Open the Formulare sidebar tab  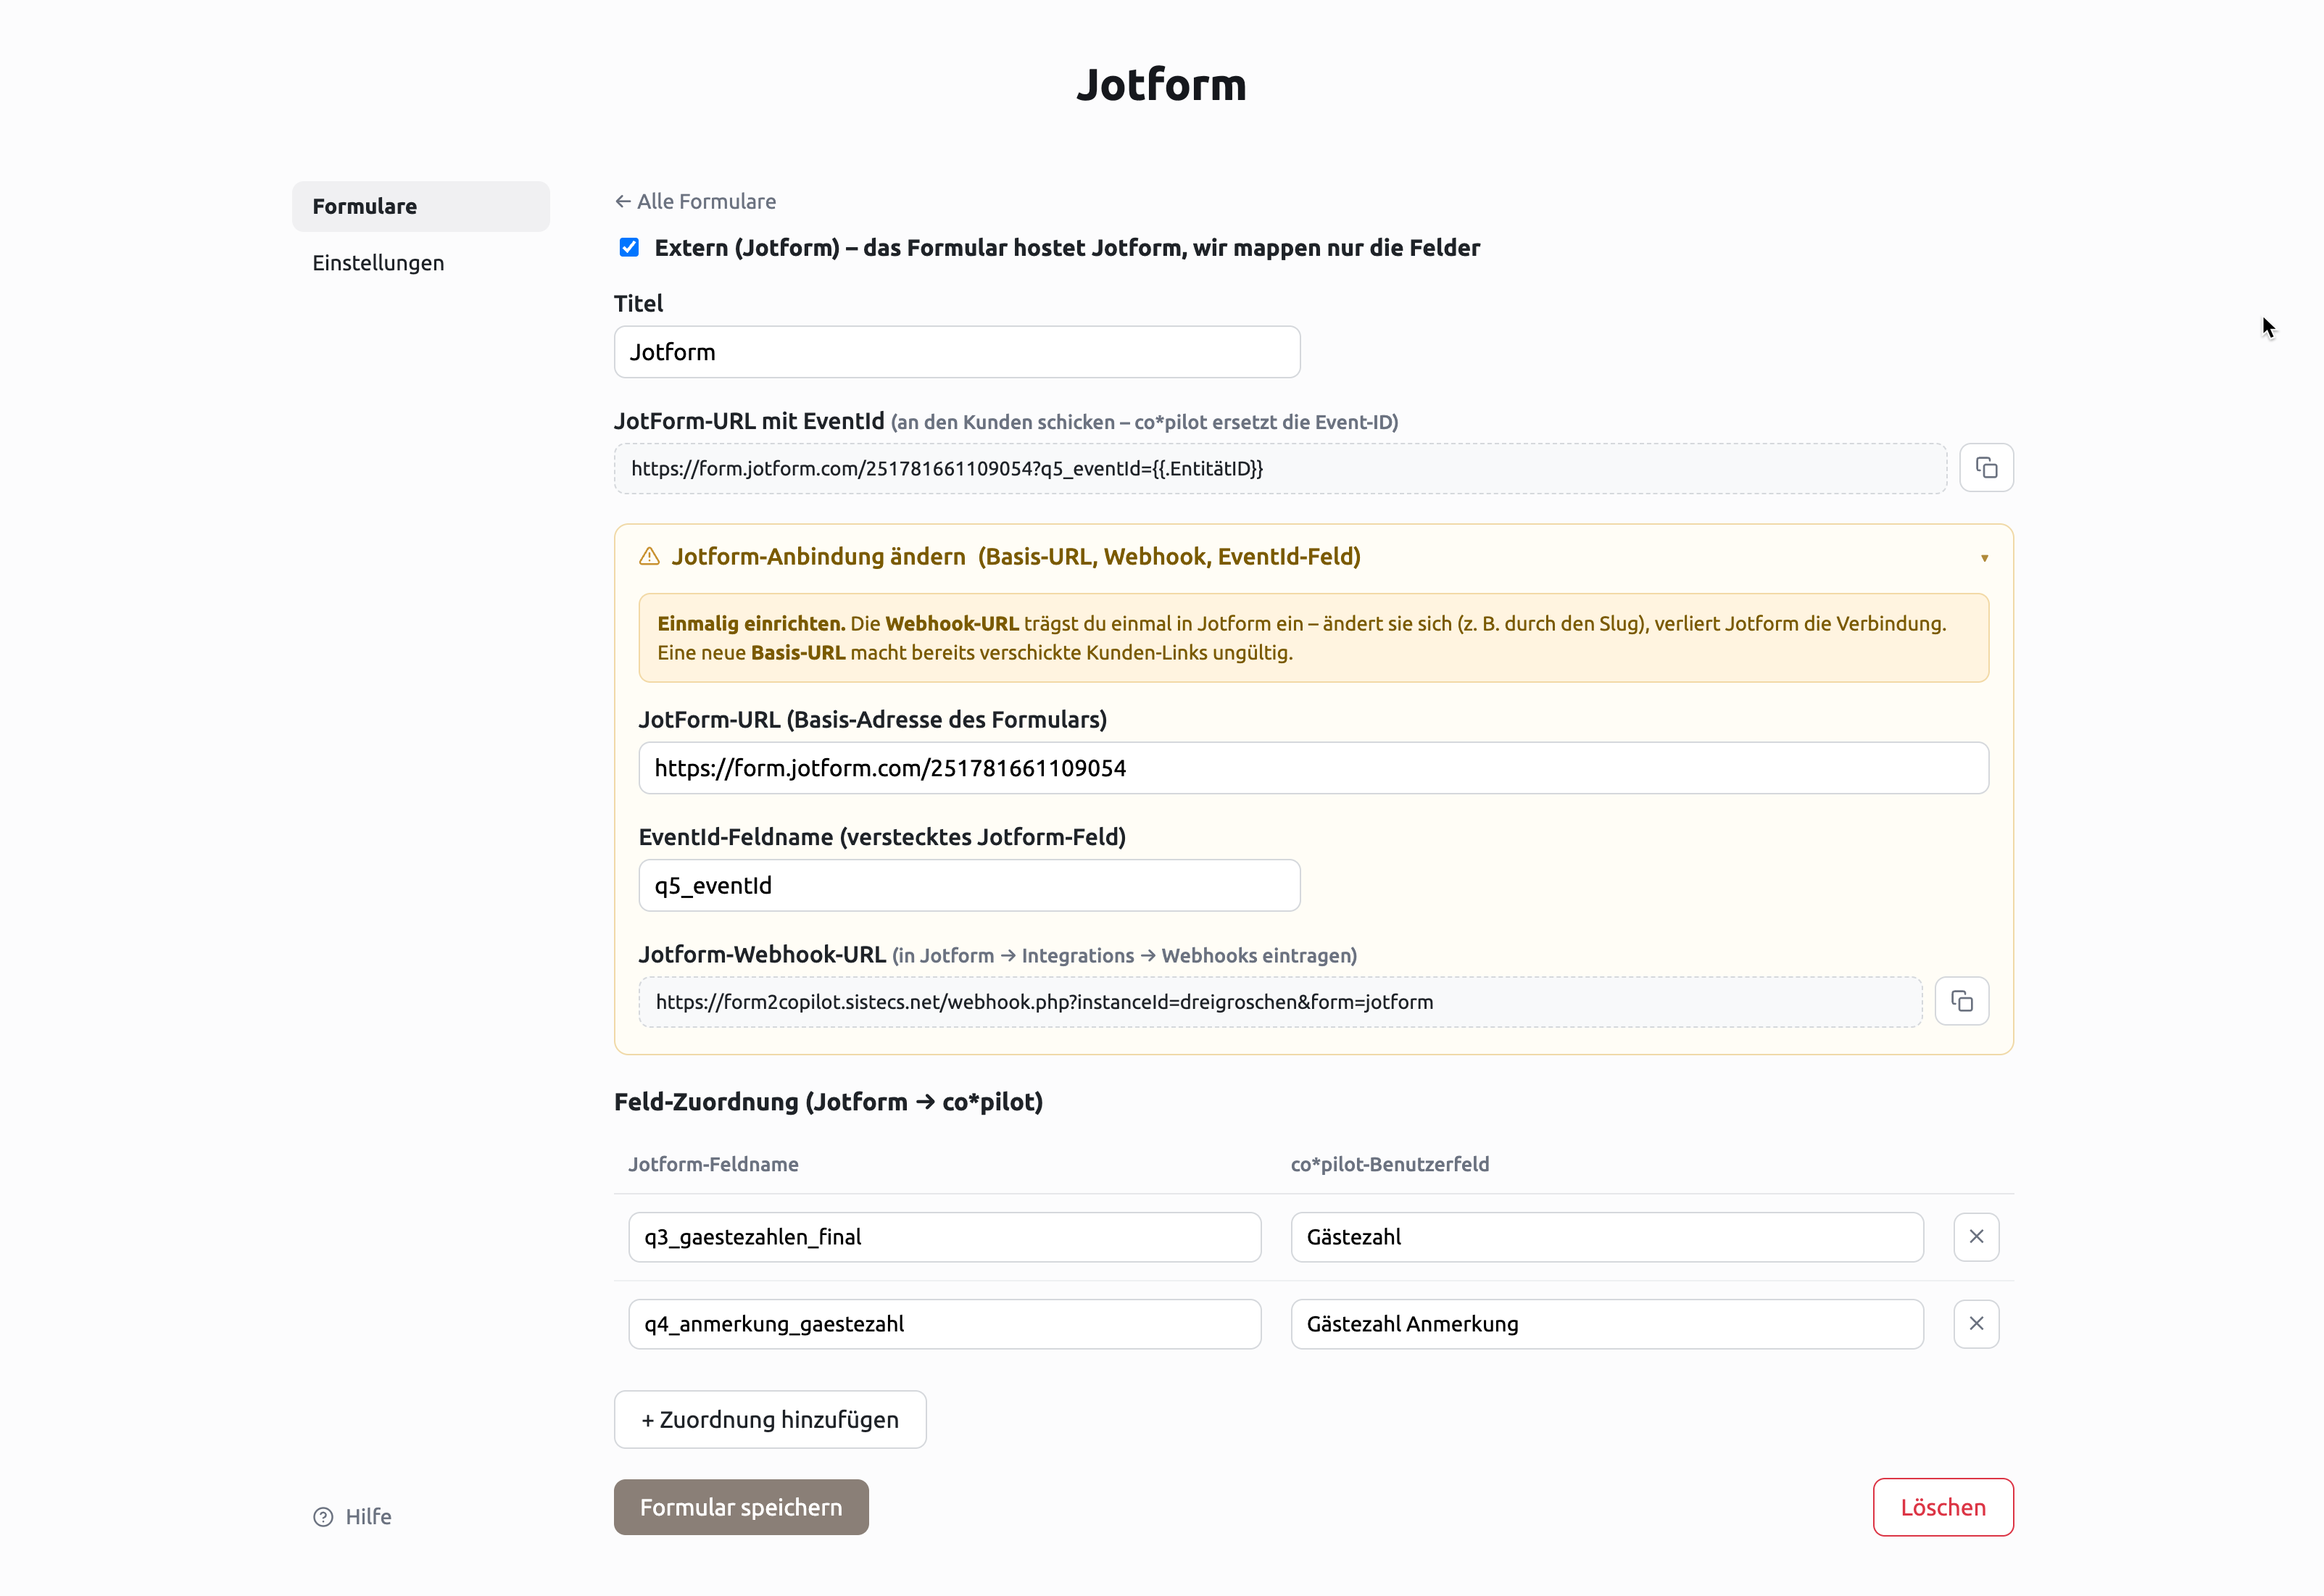[x=421, y=206]
